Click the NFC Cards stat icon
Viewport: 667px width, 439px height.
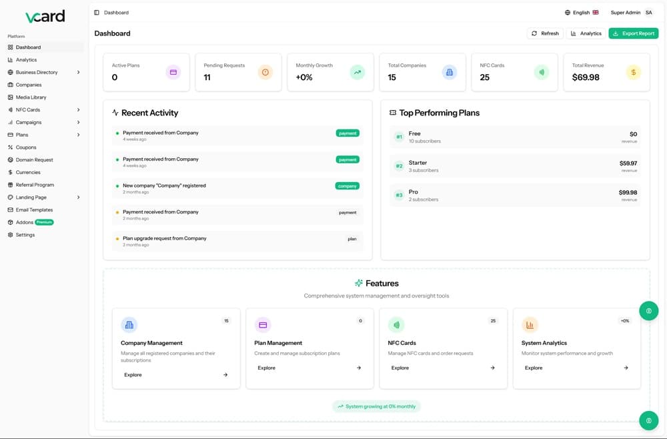click(x=542, y=72)
